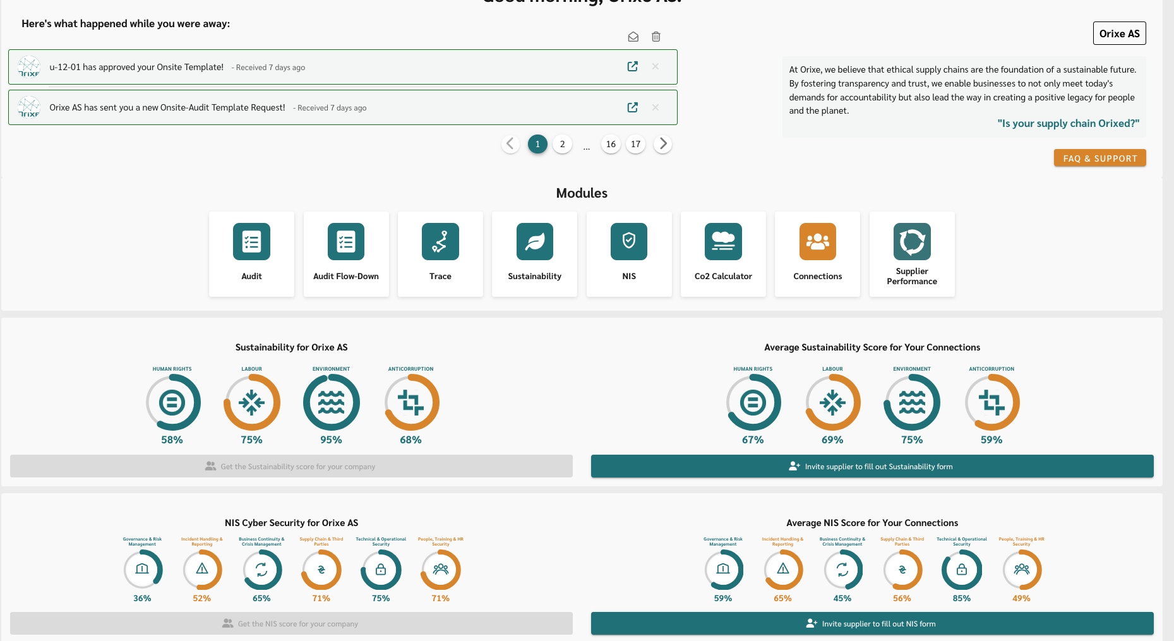This screenshot has height=641, width=1174.
Task: Click the FAQ & SUPPORT button
Action: point(1100,158)
